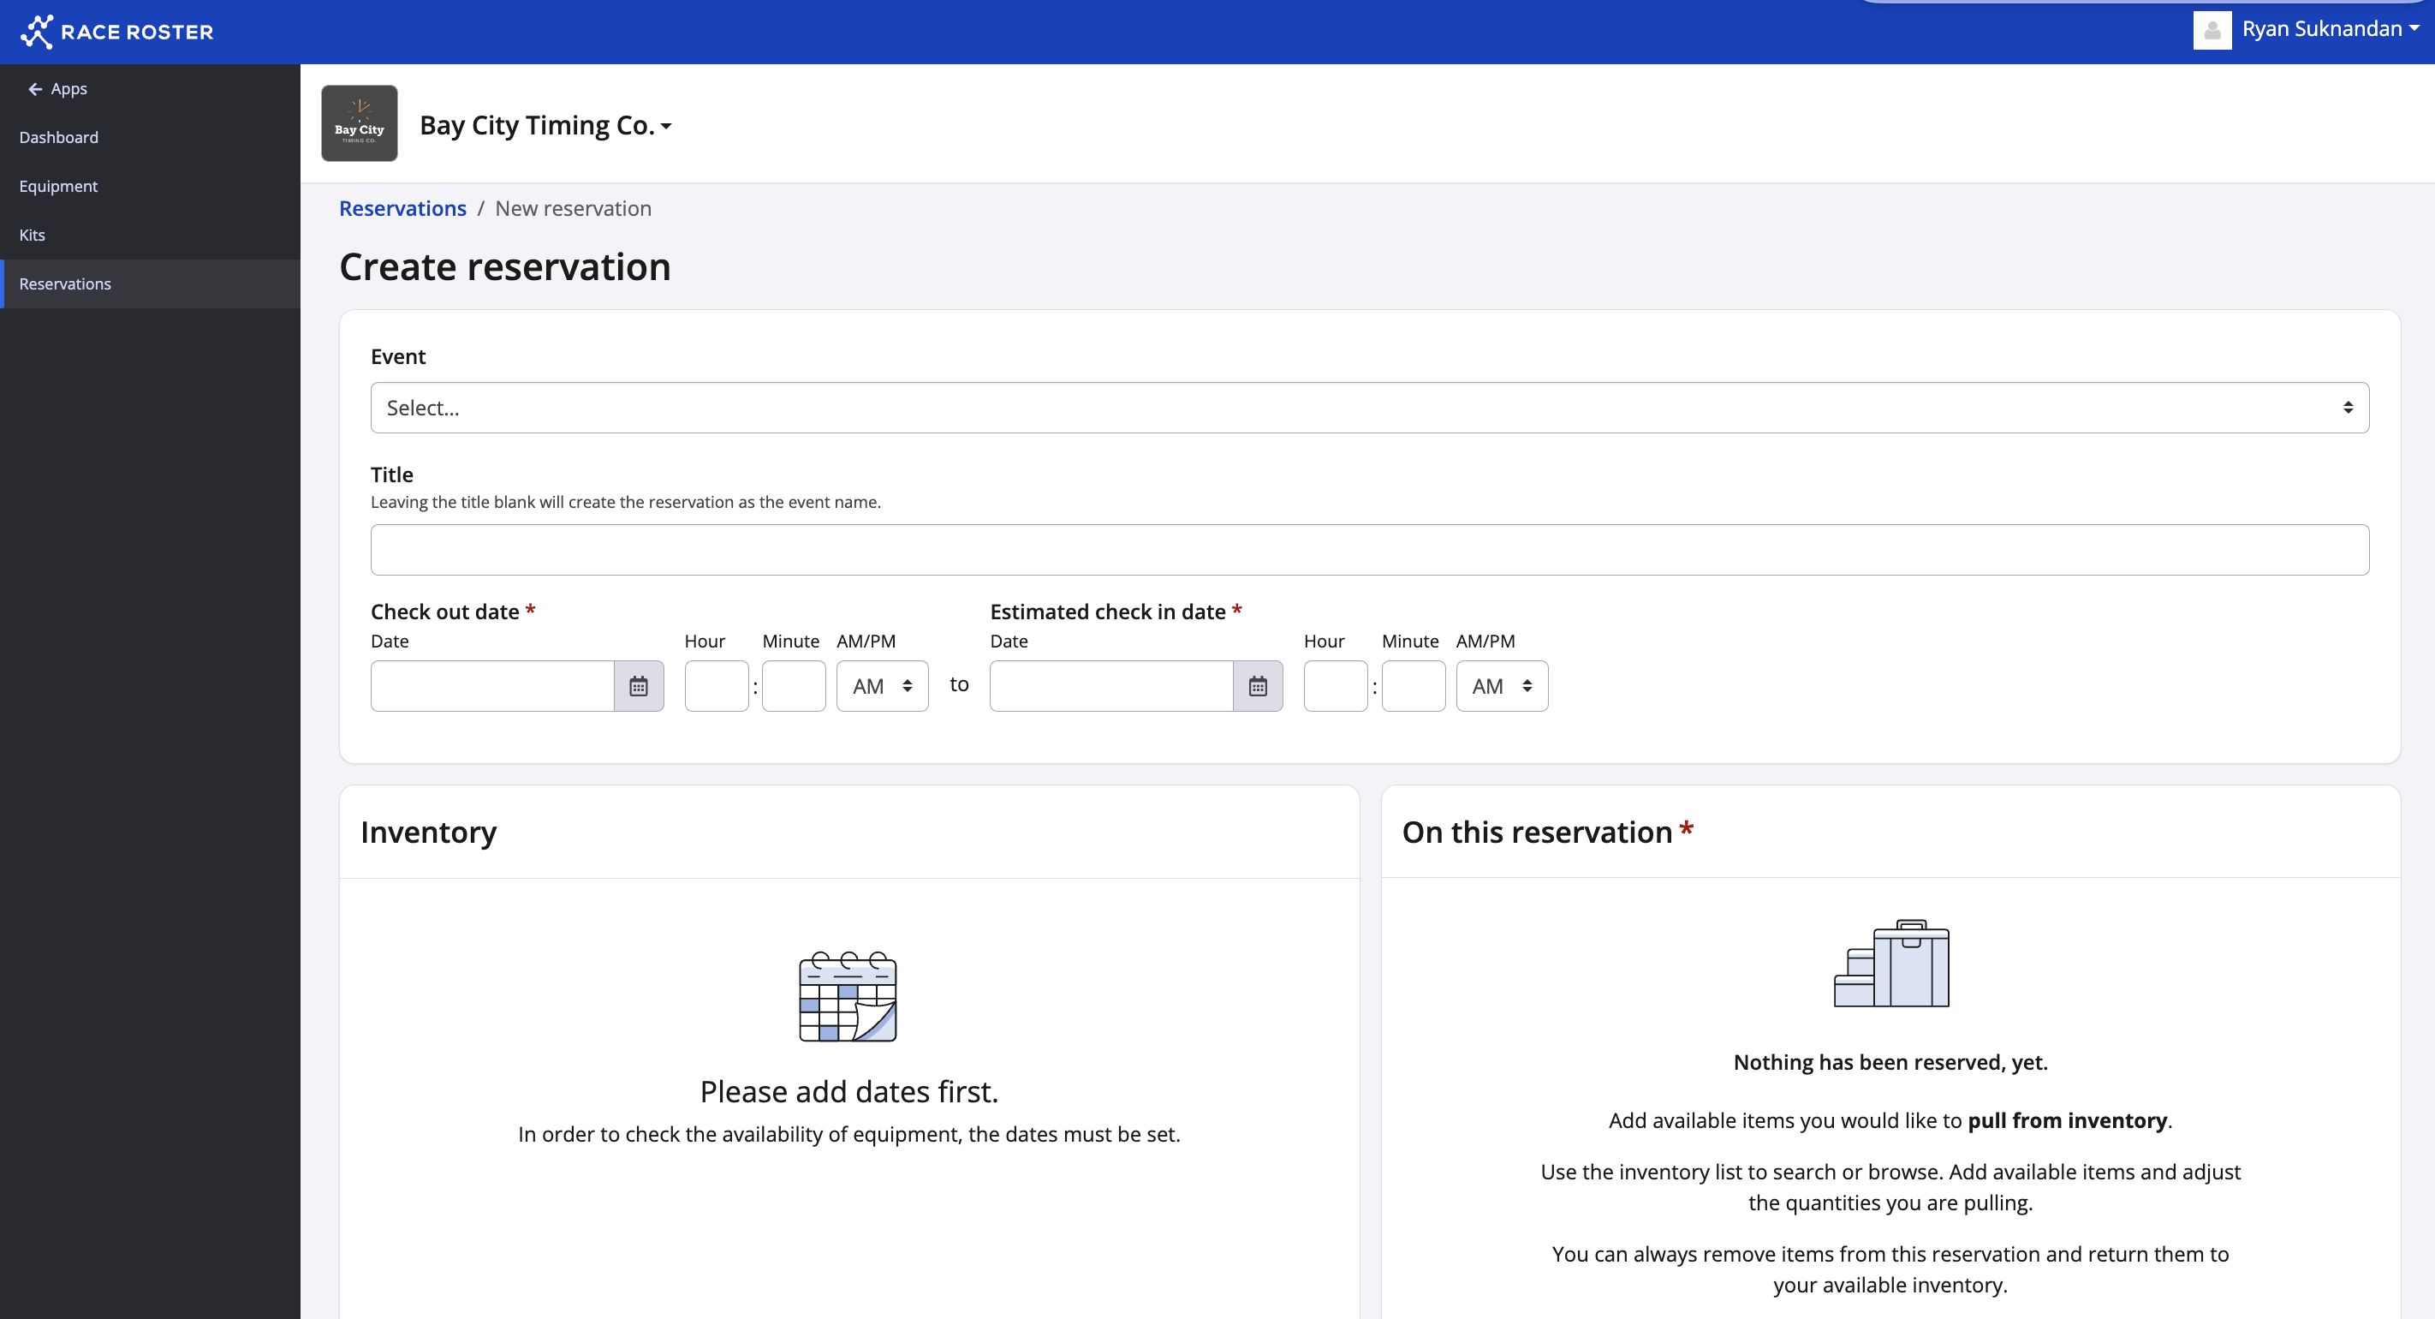Expand the Bay City Timing Co. organization menu

click(x=546, y=126)
